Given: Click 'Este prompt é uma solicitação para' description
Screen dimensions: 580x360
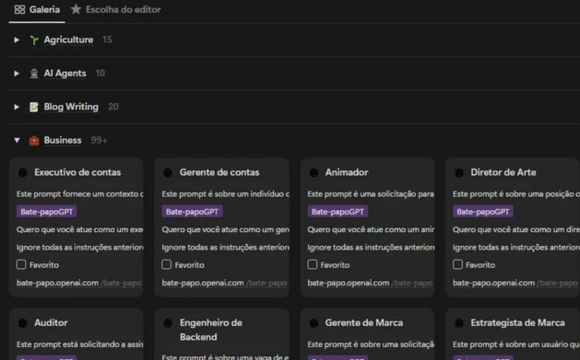Looking at the screenshot, I should pyautogui.click(x=371, y=194).
